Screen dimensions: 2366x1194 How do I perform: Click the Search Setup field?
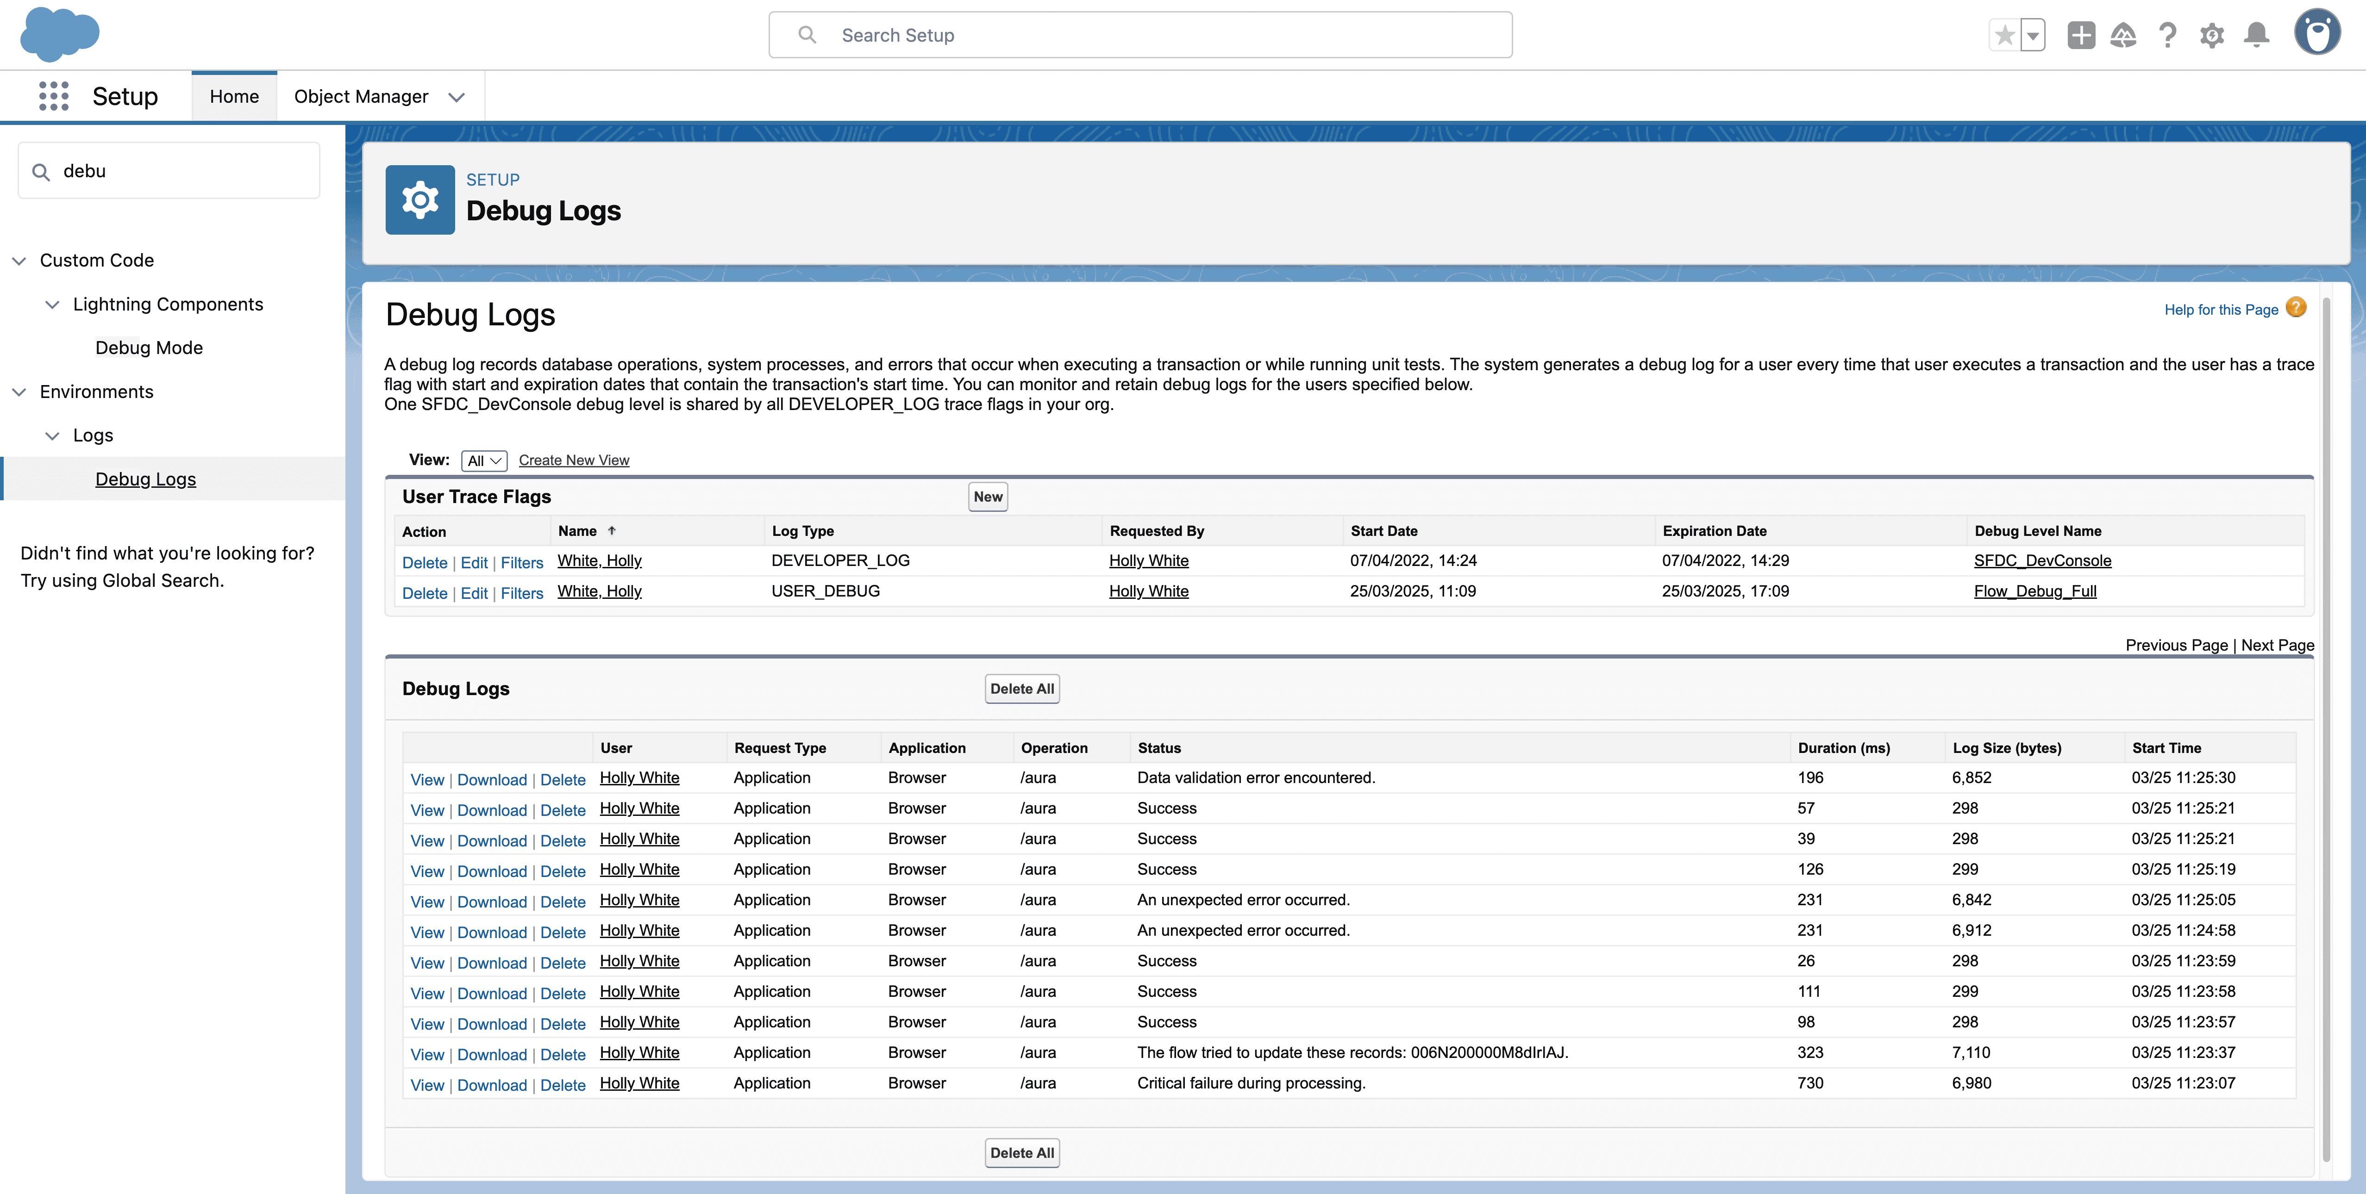coord(1141,35)
